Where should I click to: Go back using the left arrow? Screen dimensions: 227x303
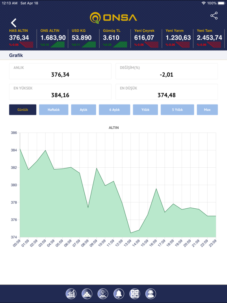pyautogui.click(x=13, y=23)
